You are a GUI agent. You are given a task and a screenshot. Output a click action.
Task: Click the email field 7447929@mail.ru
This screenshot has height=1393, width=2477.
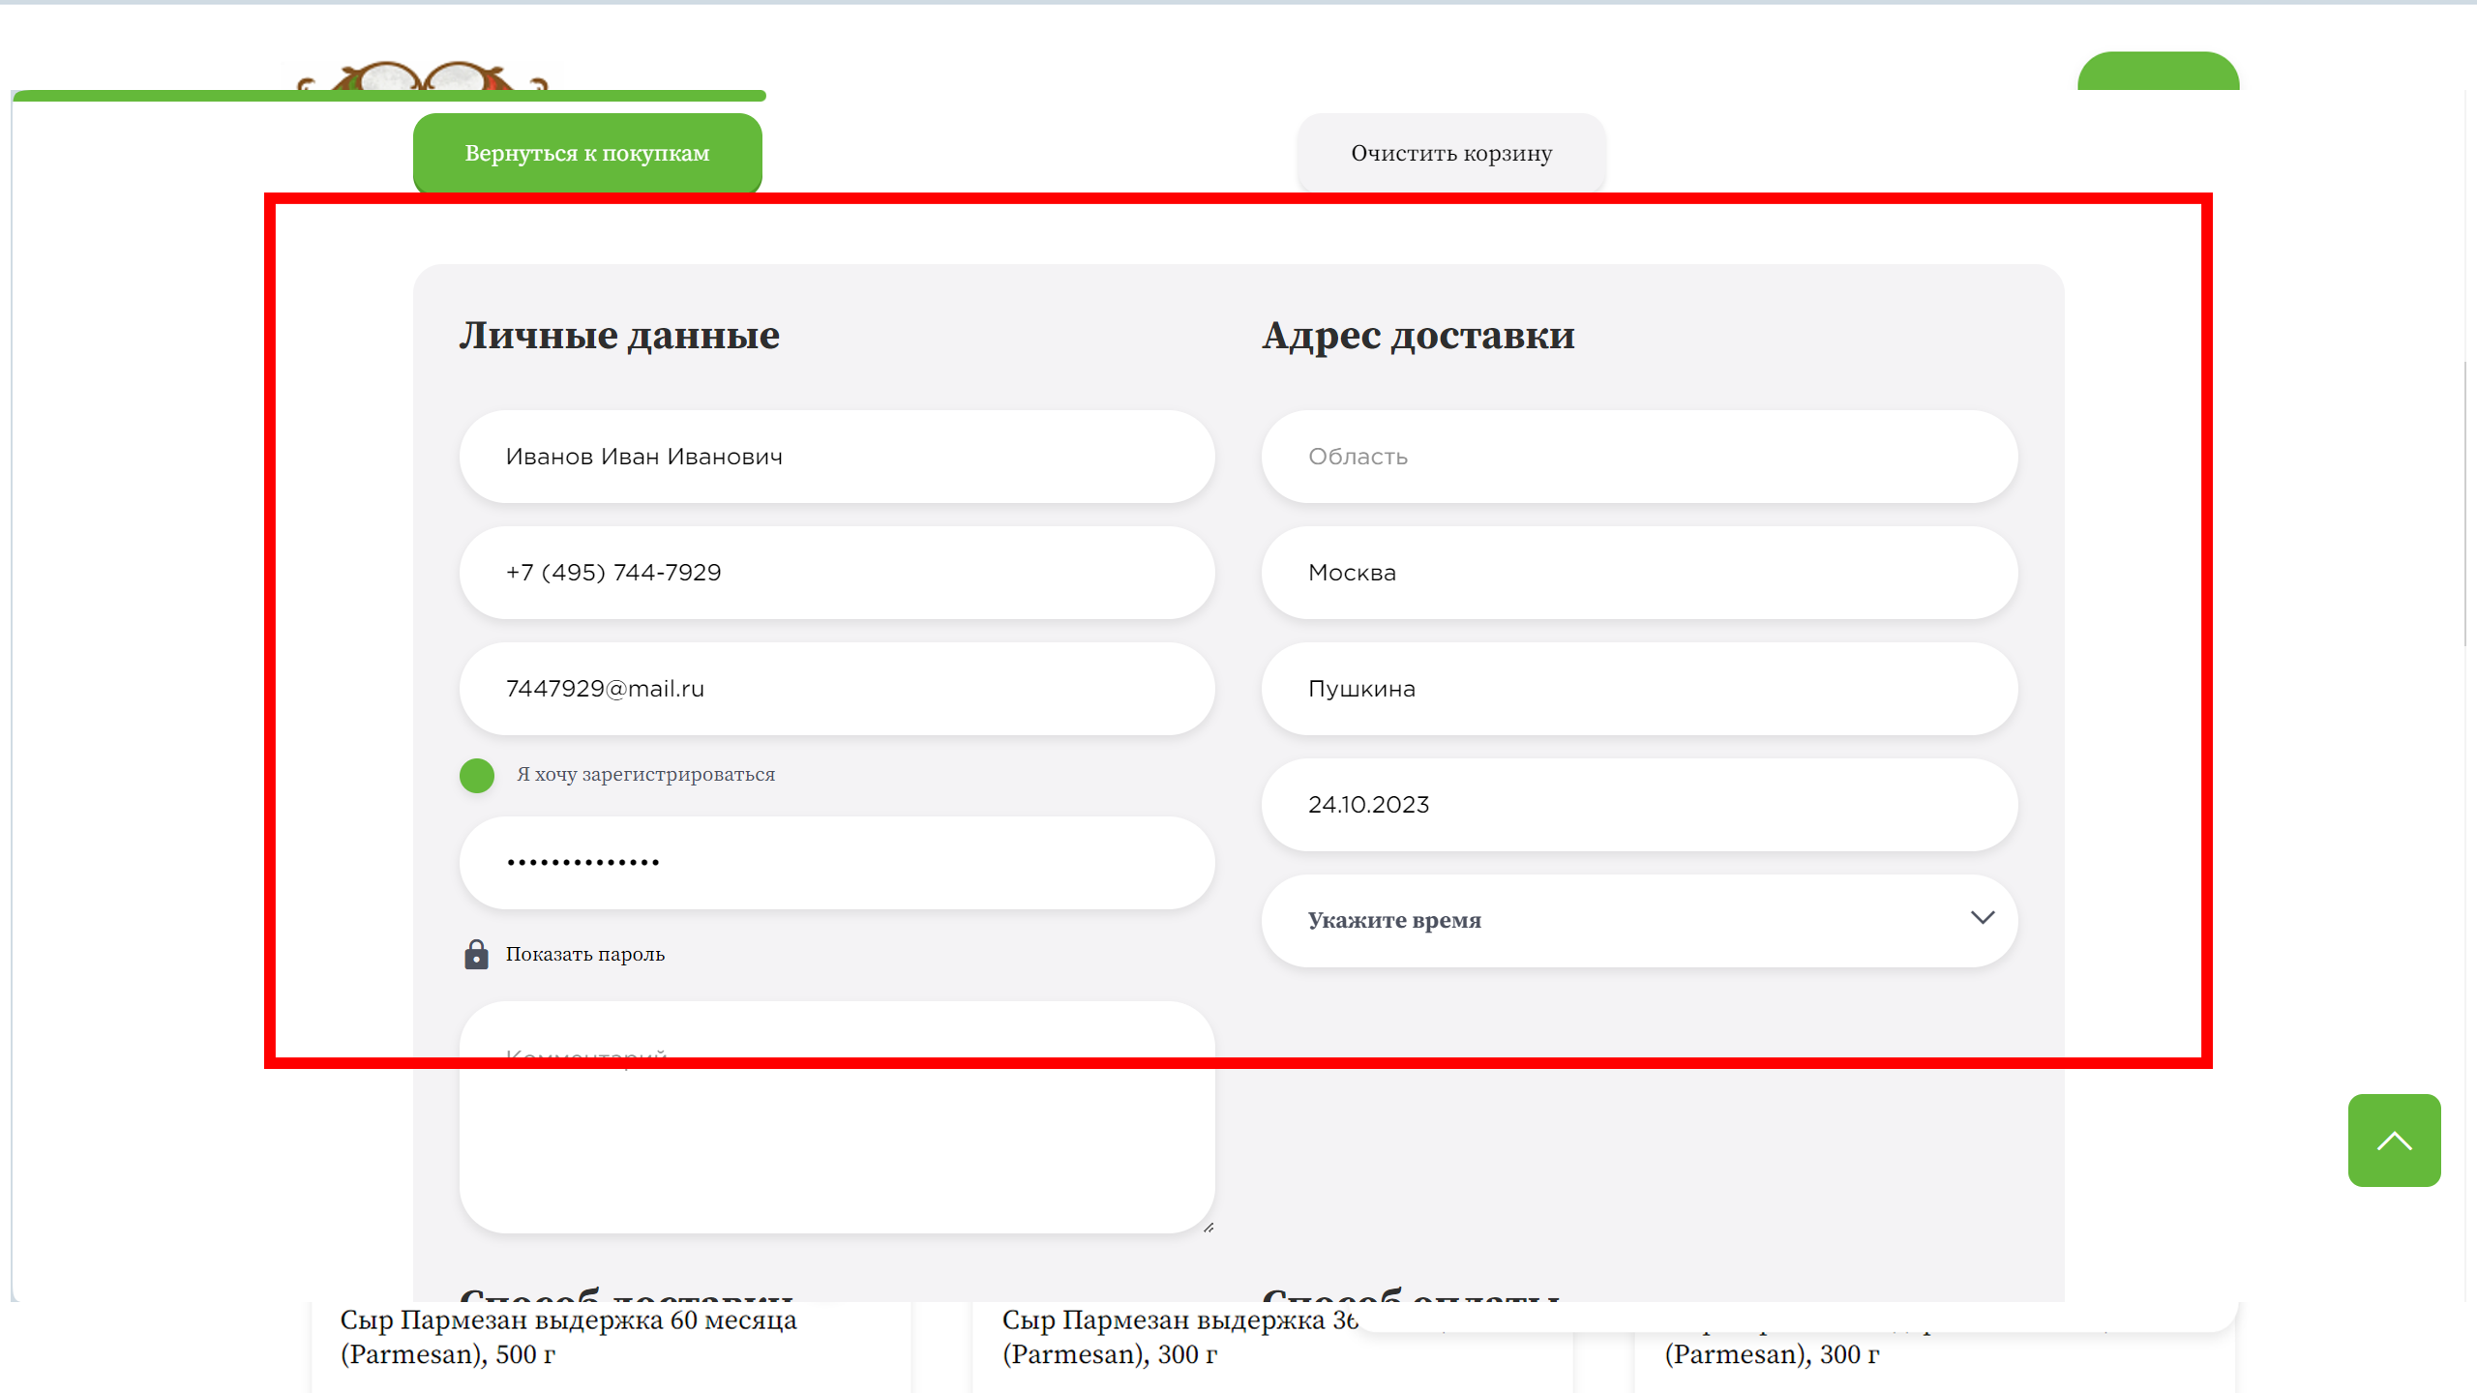tap(836, 689)
